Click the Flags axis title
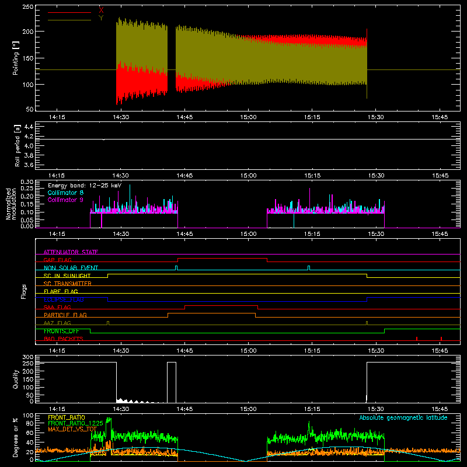The height and width of the screenshot is (467, 467). click(x=23, y=291)
